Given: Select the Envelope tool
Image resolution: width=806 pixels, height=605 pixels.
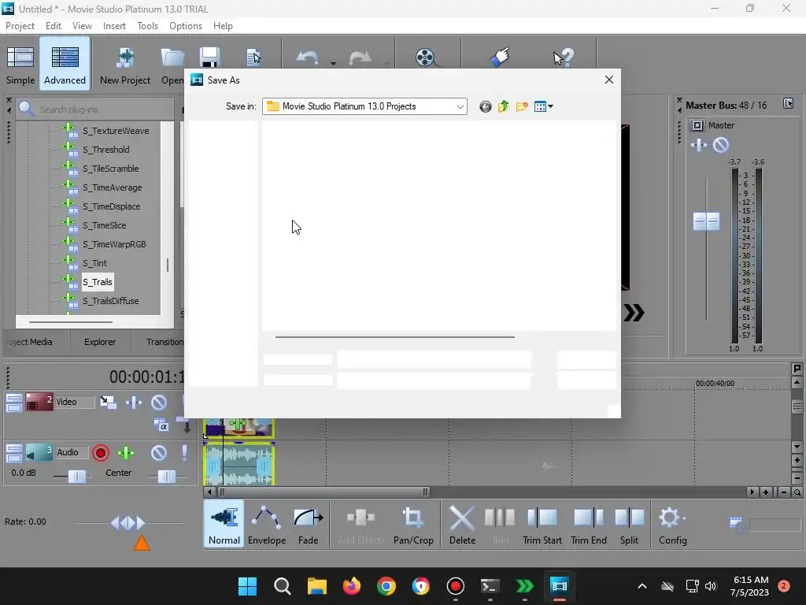Looking at the screenshot, I should (x=267, y=525).
